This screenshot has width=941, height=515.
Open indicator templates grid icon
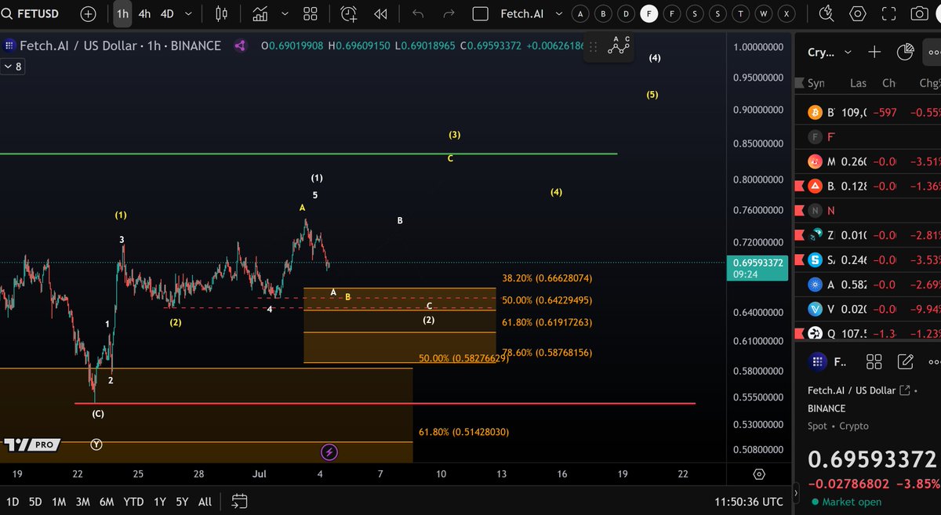click(x=311, y=13)
